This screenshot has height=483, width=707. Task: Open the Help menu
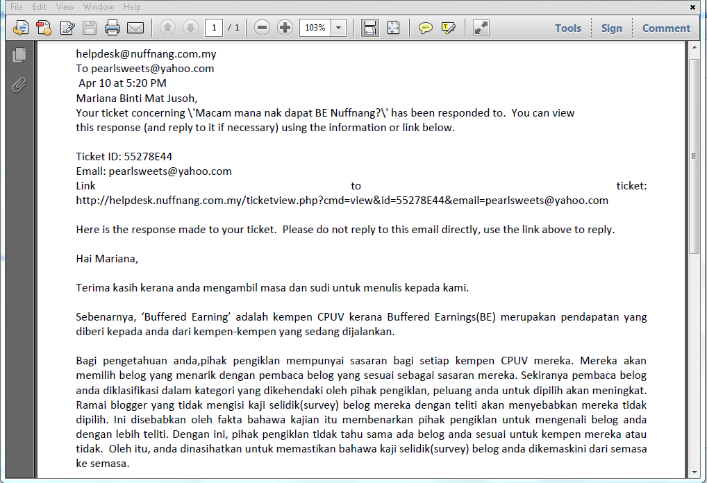click(x=132, y=7)
